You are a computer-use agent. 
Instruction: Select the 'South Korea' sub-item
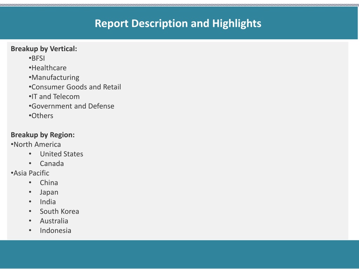(60, 211)
